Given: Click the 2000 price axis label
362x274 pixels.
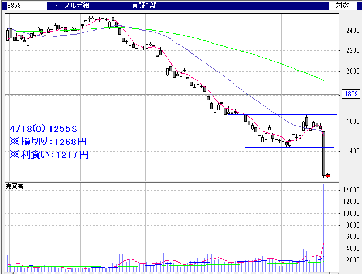Looking at the screenshot, I should [352, 72].
